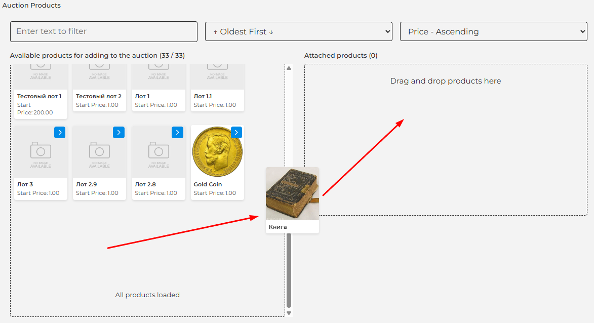Click the Книга book thumbnail
Viewport: 594px width, 323px height.
[x=292, y=194]
